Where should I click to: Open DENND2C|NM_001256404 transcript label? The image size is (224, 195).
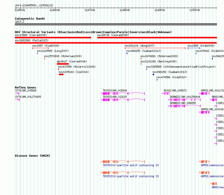point(185,97)
